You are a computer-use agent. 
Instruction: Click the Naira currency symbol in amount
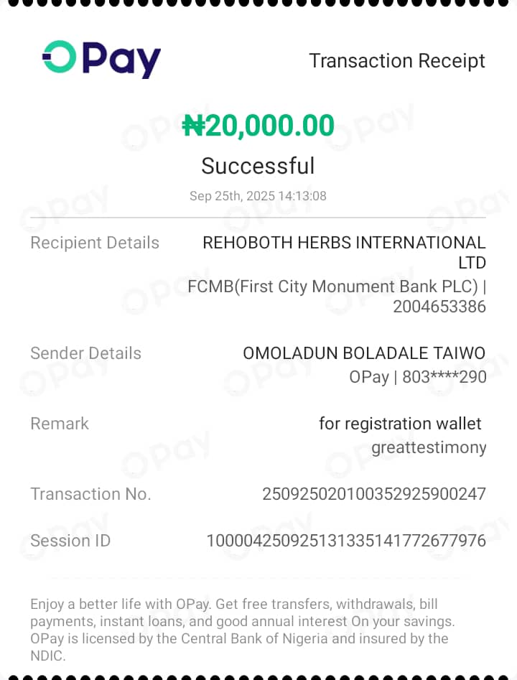point(194,126)
